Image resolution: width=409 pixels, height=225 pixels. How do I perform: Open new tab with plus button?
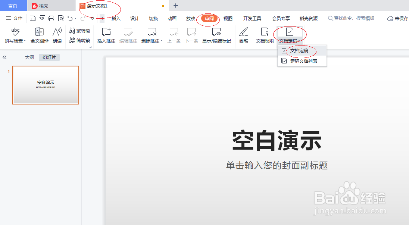tap(176, 6)
